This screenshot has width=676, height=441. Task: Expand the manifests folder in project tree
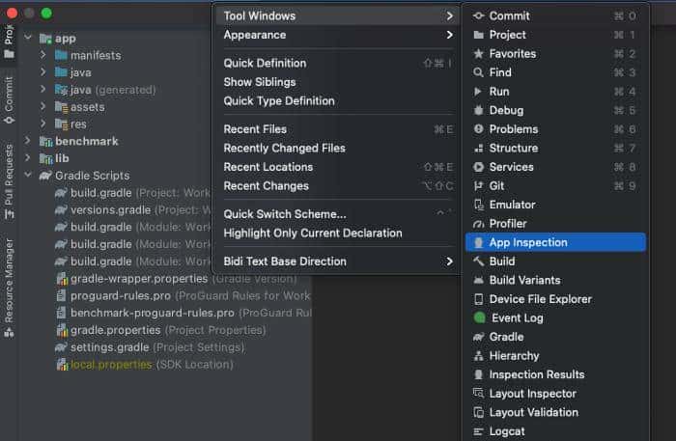pyautogui.click(x=43, y=56)
